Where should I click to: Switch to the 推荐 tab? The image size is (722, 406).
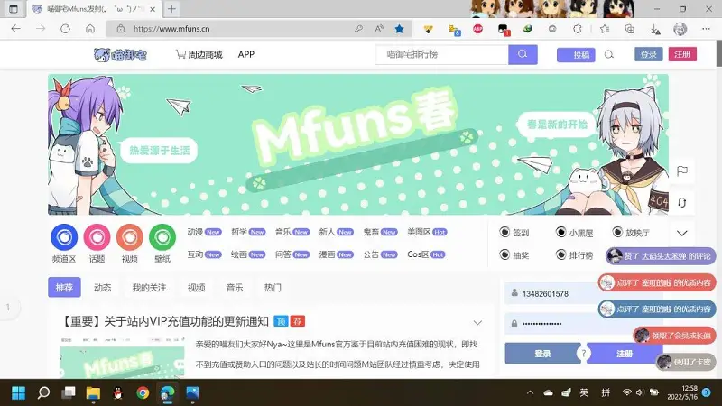coord(64,287)
